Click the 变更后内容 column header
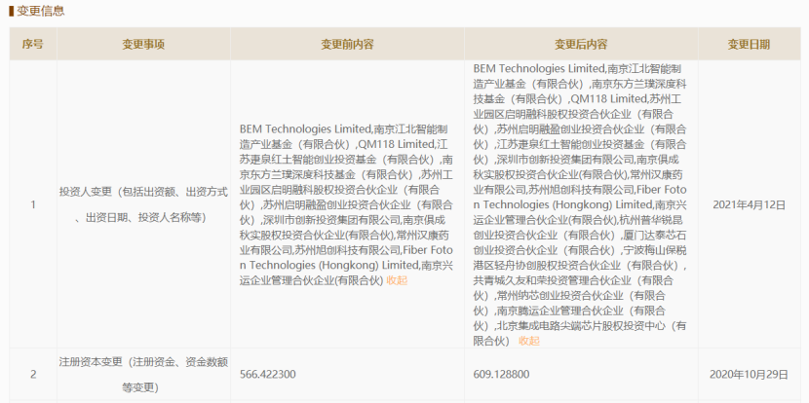 pyautogui.click(x=581, y=44)
